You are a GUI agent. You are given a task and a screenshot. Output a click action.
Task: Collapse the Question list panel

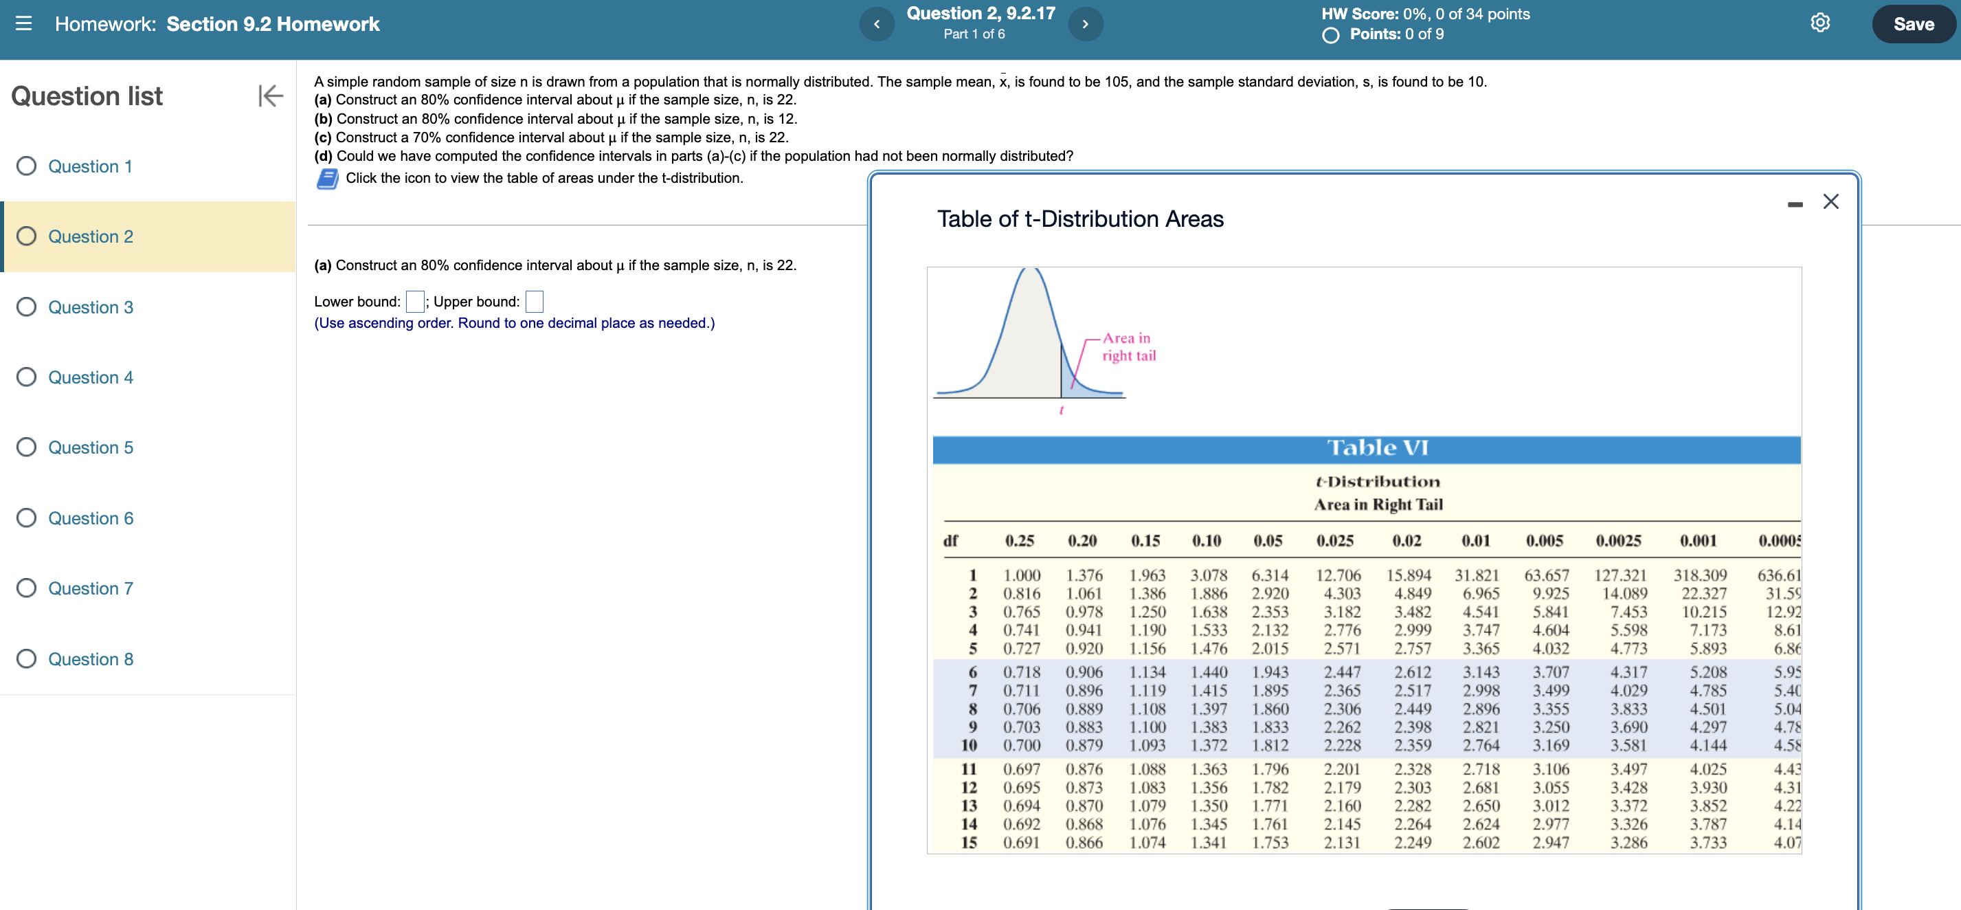(x=270, y=95)
